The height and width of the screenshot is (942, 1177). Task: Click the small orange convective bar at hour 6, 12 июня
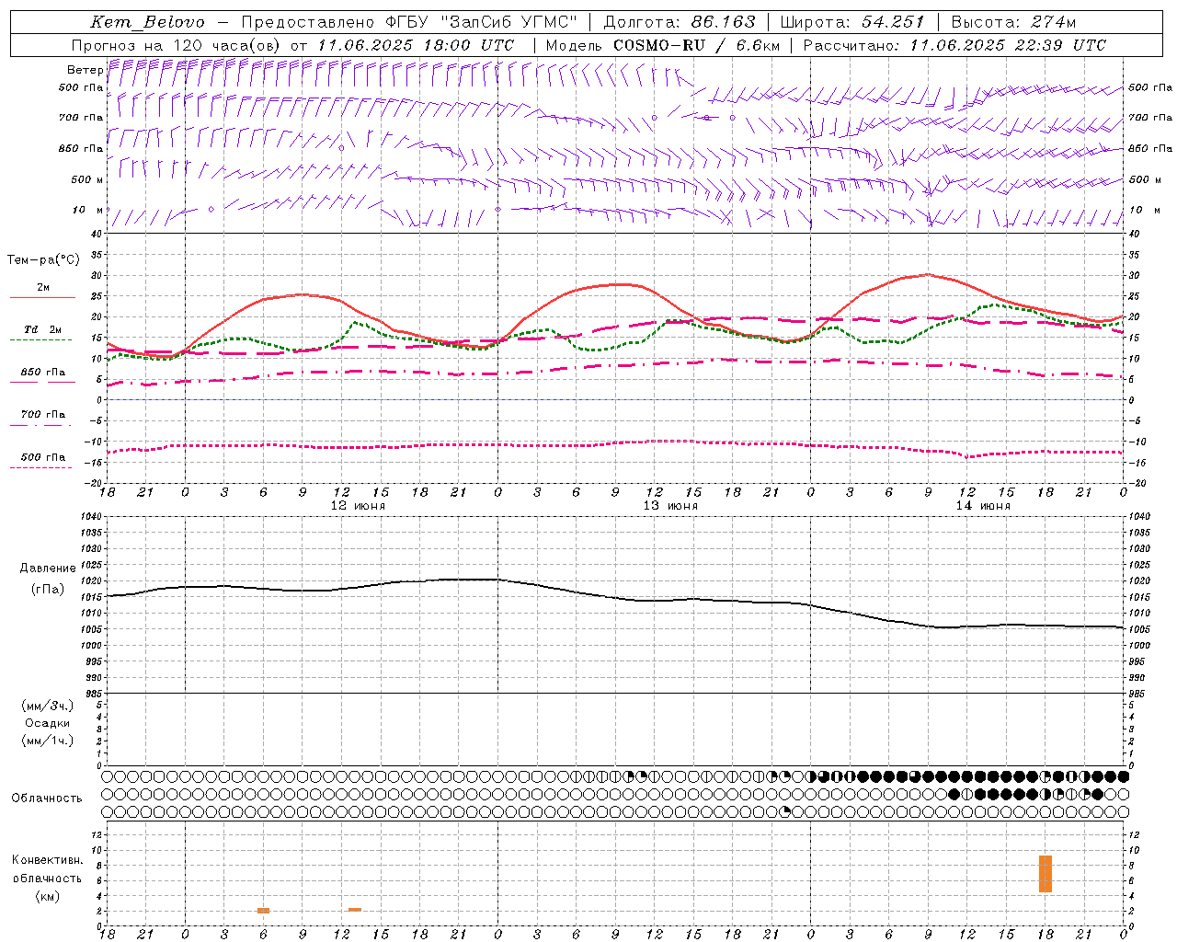tap(263, 911)
